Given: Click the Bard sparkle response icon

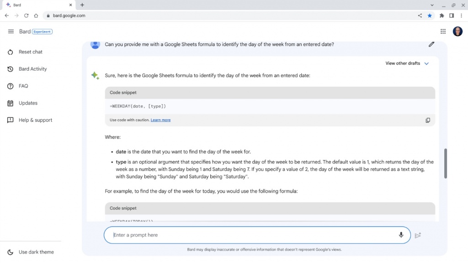Looking at the screenshot, I should click(95, 75).
